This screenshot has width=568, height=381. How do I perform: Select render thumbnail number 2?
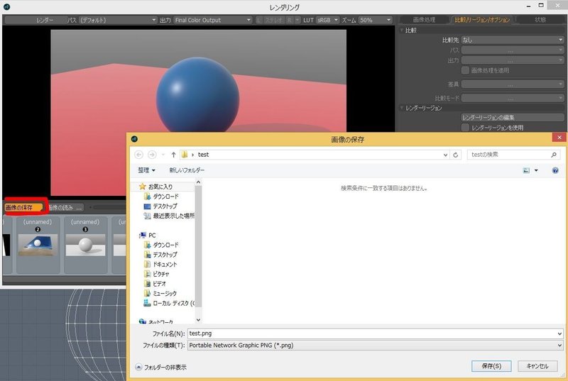click(x=38, y=245)
